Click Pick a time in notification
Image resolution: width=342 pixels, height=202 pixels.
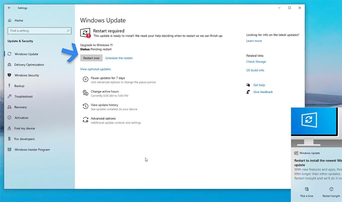307,192
